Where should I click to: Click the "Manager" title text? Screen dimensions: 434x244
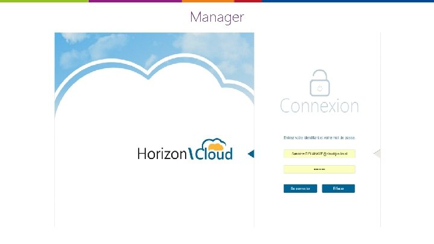[x=217, y=17]
